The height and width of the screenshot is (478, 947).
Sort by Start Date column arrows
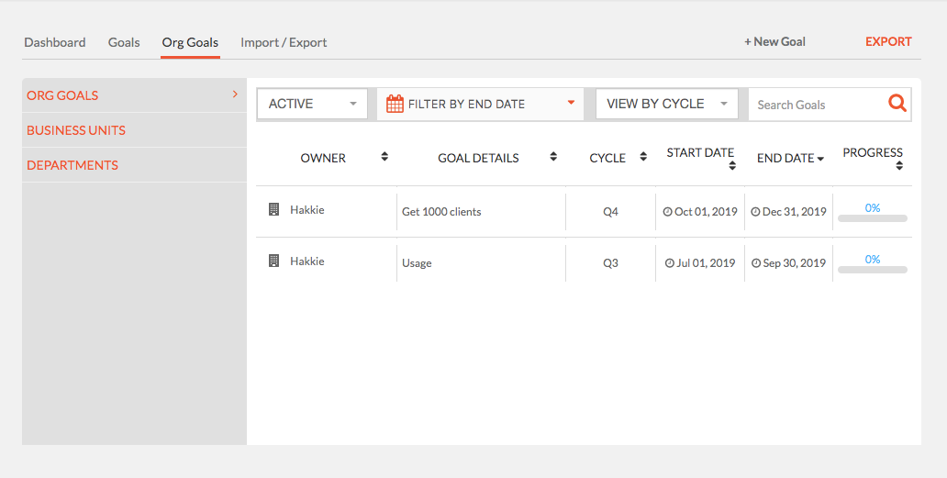click(x=732, y=165)
